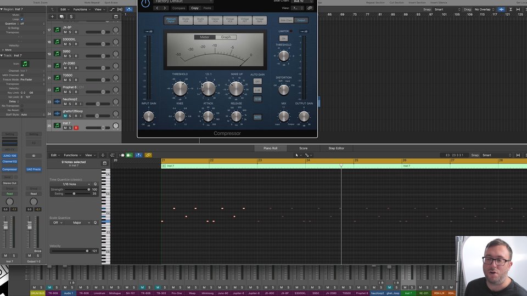527x296 pixels.
Task: Toggle the Limiter ON button
Action: [x=283, y=38]
